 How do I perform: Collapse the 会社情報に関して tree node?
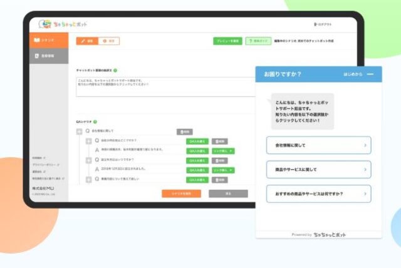pos(79,131)
